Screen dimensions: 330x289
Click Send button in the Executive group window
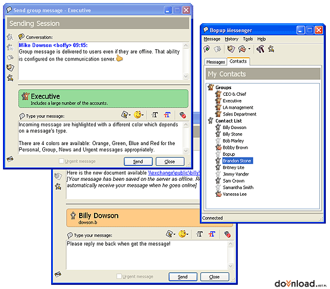[x=138, y=161]
